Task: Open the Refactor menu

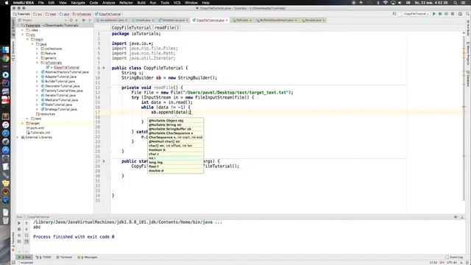Action: pyautogui.click(x=126, y=3)
